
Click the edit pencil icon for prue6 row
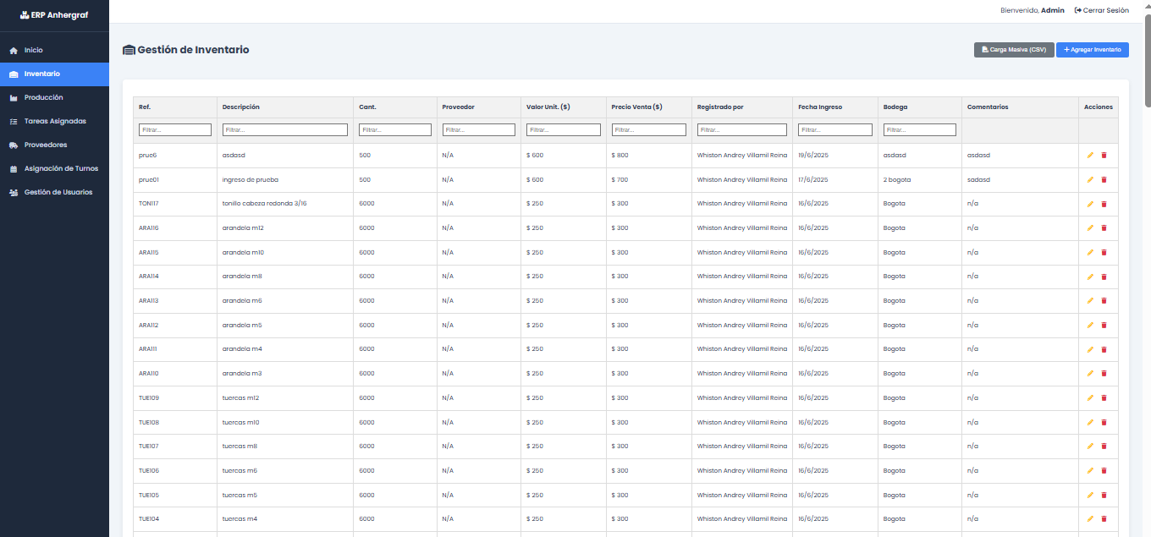pos(1090,156)
